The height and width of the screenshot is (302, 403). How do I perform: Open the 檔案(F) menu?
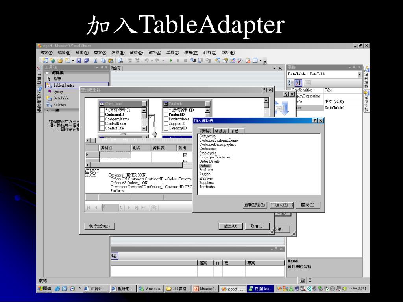[x=46, y=53]
